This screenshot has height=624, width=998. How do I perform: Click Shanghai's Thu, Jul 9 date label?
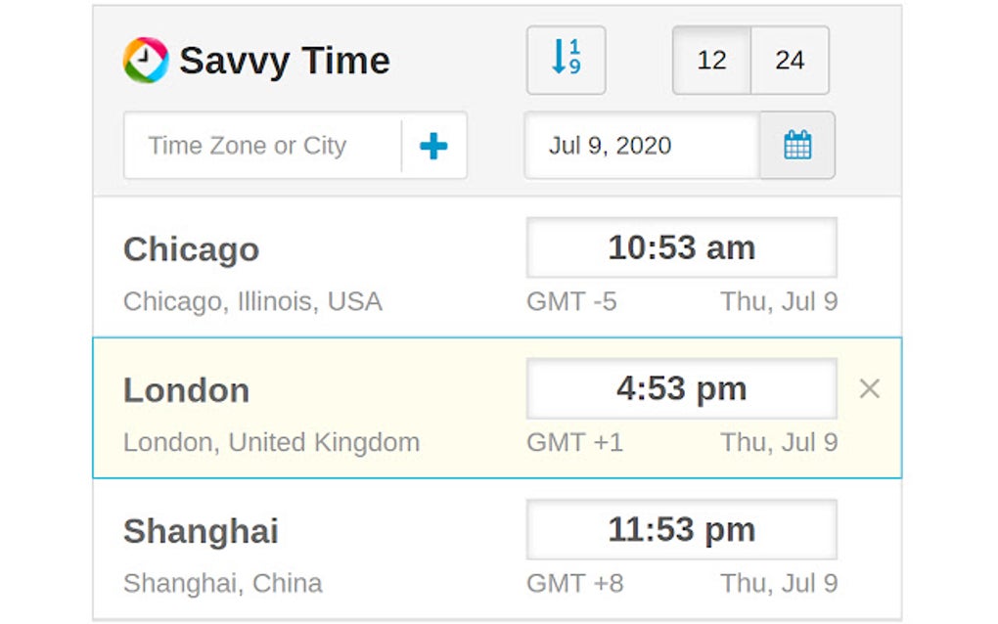coord(778,583)
